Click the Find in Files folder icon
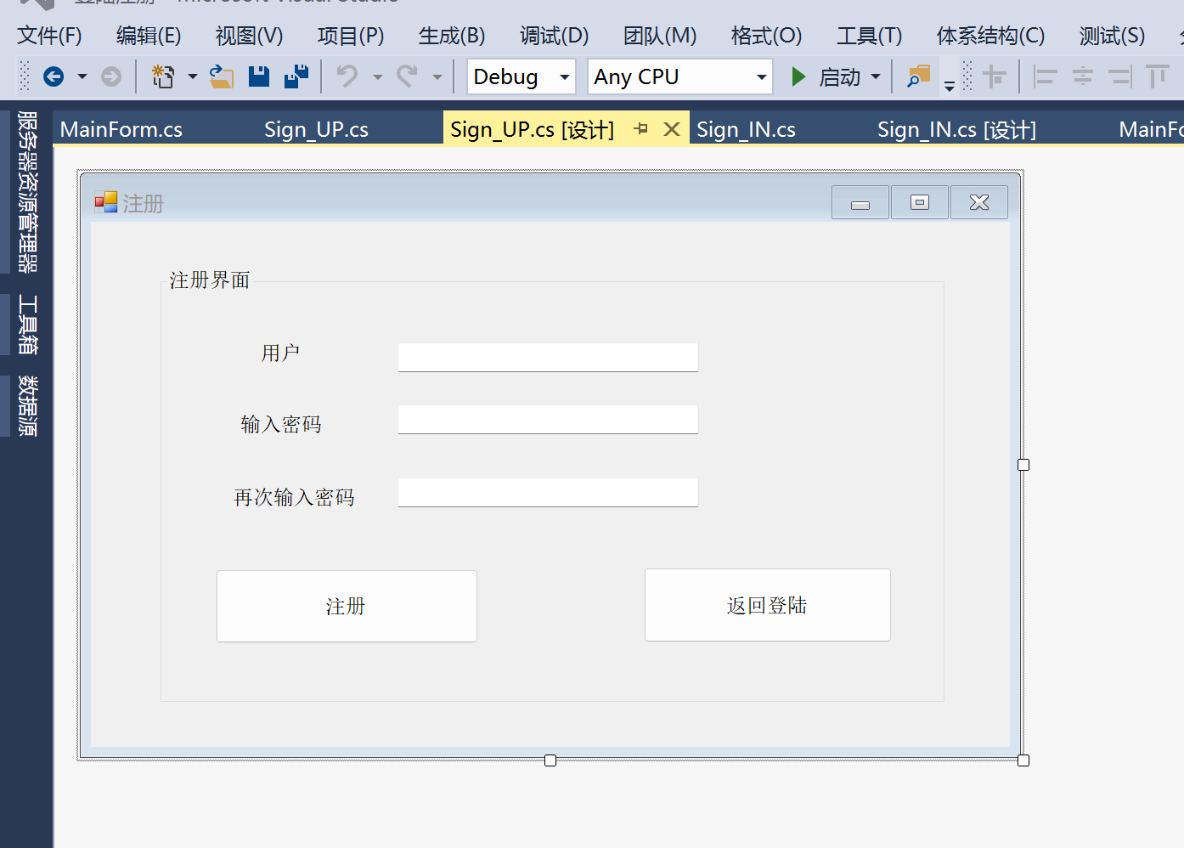 [x=919, y=76]
